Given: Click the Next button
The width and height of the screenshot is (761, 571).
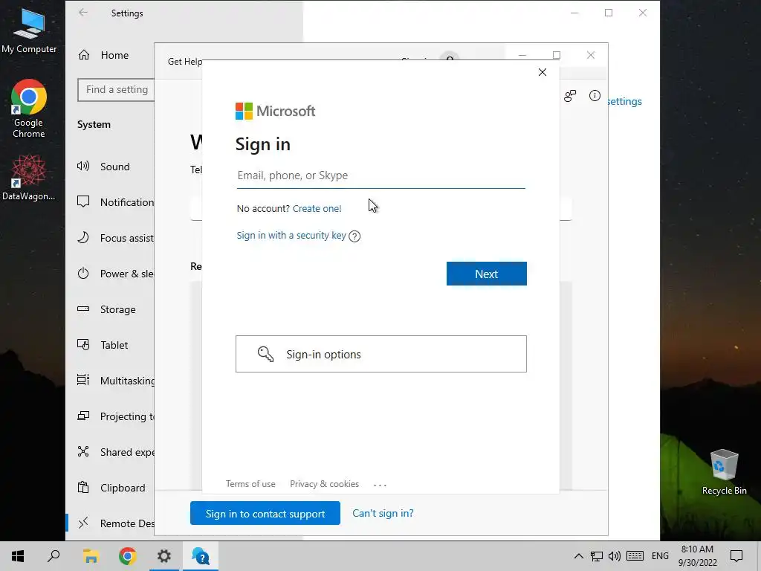Looking at the screenshot, I should 486,274.
